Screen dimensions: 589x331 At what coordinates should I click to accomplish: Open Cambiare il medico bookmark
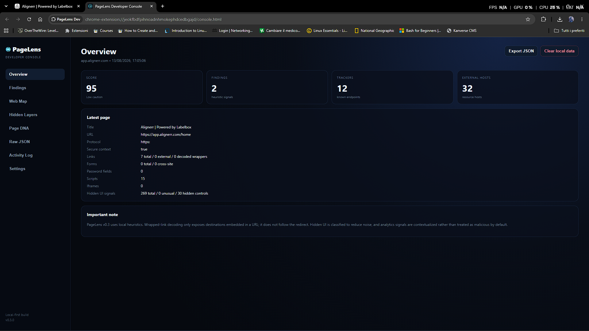(280, 31)
